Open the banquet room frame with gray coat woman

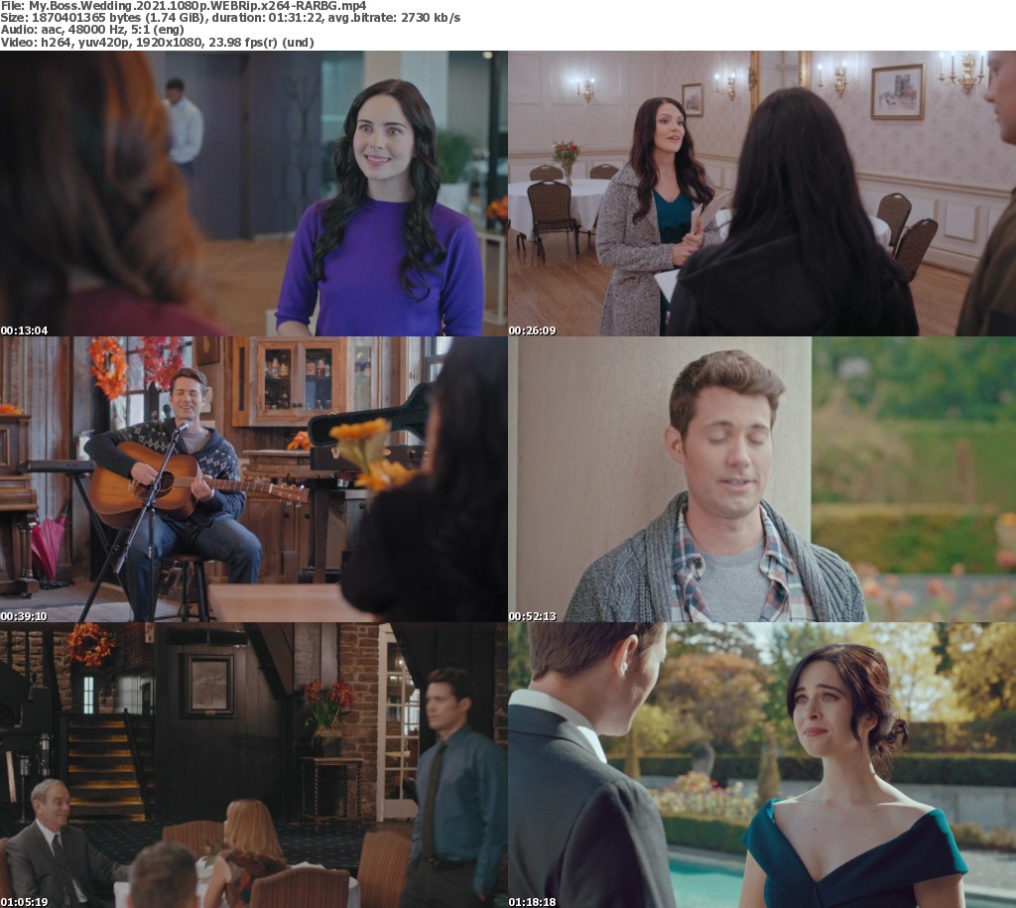(761, 194)
